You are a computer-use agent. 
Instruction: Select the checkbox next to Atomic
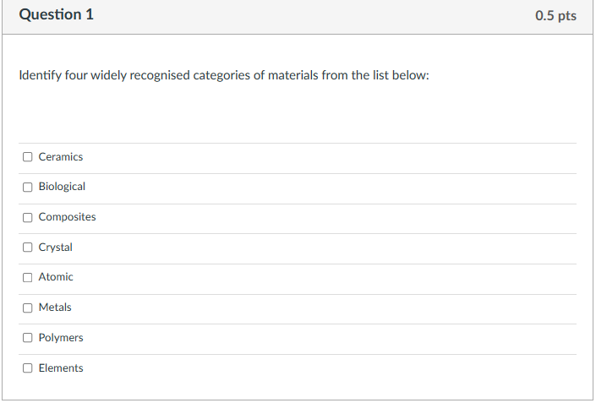28,277
